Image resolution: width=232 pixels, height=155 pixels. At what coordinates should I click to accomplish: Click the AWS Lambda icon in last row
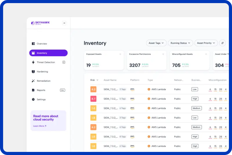(x=149, y=146)
